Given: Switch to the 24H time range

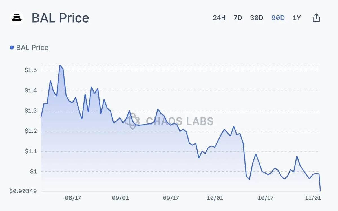Looking at the screenshot, I should click(220, 17).
